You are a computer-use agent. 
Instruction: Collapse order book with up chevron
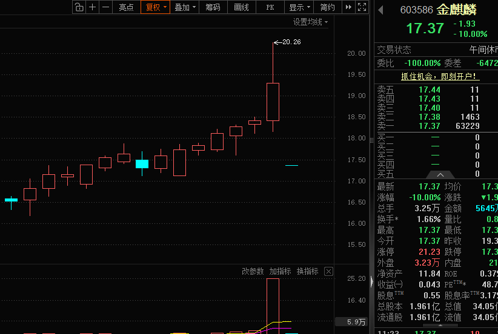point(440,175)
